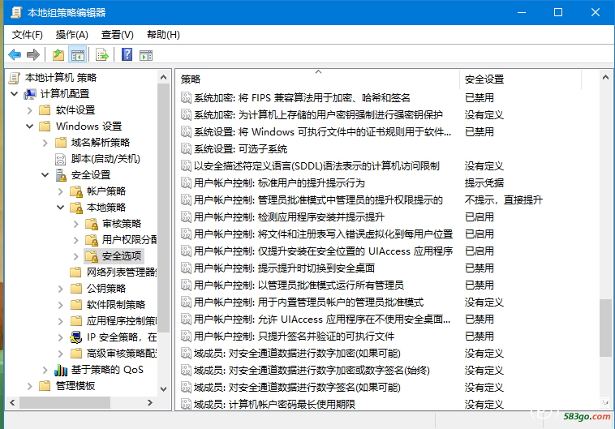Screen dimensions: 615x429
Task: Click the policy list scroll up arrow
Action: coord(605,78)
